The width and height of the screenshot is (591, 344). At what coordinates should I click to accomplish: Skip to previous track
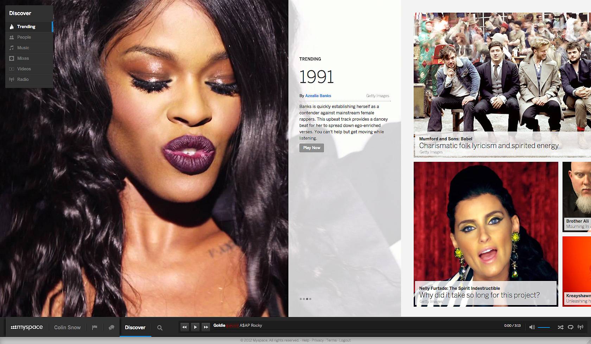click(x=184, y=327)
